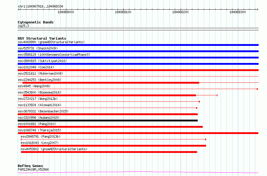Select the nsv525731 (Shaikh2009) variant label
This screenshot has width=267, height=176.
[38, 48]
